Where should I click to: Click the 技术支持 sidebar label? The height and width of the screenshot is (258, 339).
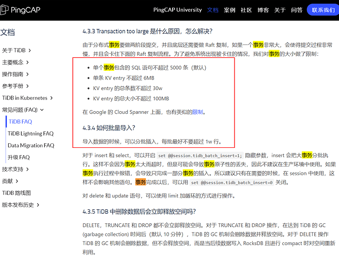coord(12,169)
